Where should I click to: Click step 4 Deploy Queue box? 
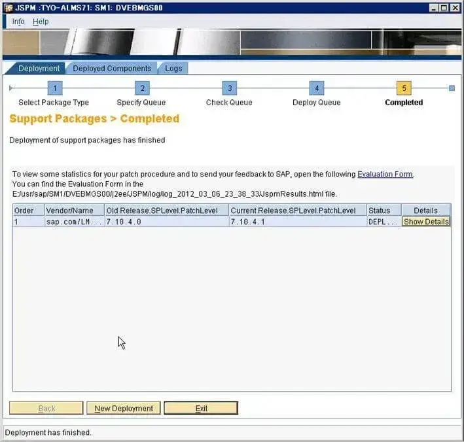tap(317, 88)
